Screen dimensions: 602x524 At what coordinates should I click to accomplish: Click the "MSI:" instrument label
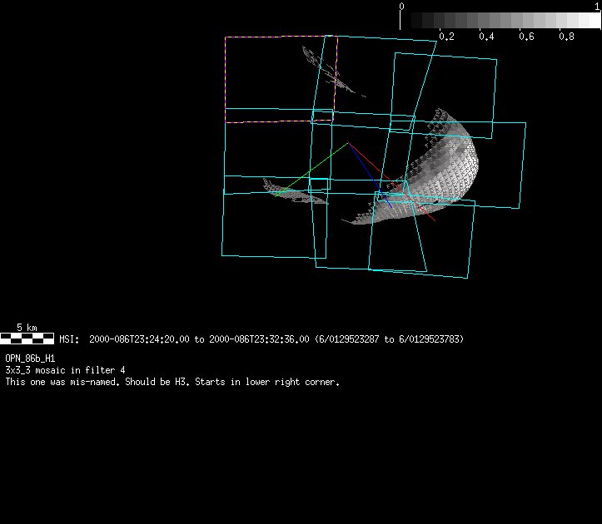pyautogui.click(x=69, y=339)
